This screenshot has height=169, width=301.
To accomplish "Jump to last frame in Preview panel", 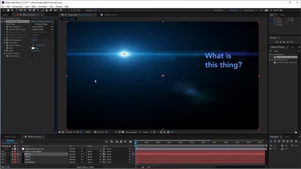I will click(292, 42).
